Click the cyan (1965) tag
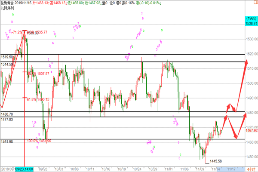This screenshot has height=172, width=258. (251, 18)
